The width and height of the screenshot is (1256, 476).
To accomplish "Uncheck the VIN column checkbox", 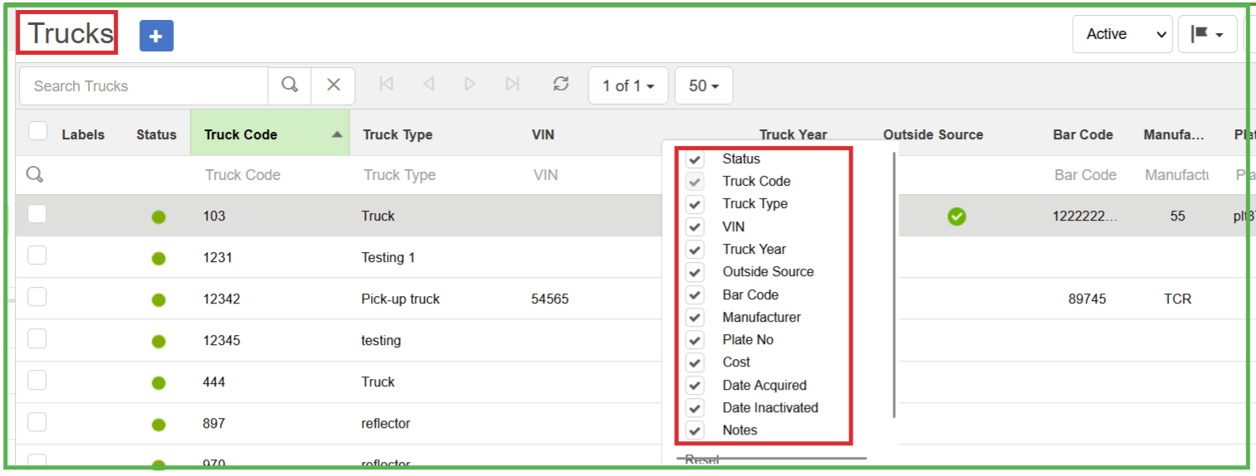I will 696,226.
